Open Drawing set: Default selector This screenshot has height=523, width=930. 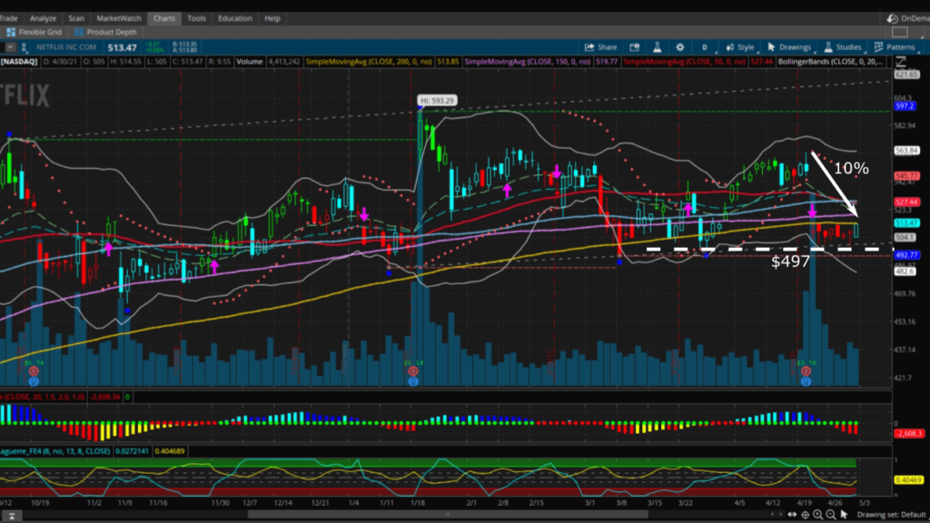click(x=892, y=515)
